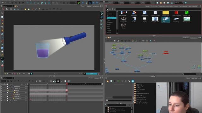Click the cyan zoom bar below camera
Image resolution: width=202 pixels, height=113 pixels.
pyautogui.click(x=92, y=74)
